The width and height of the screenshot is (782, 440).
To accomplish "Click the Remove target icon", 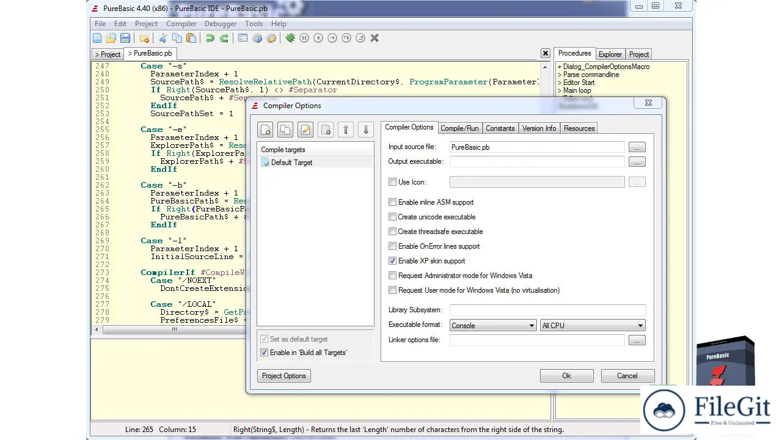I will [x=326, y=130].
